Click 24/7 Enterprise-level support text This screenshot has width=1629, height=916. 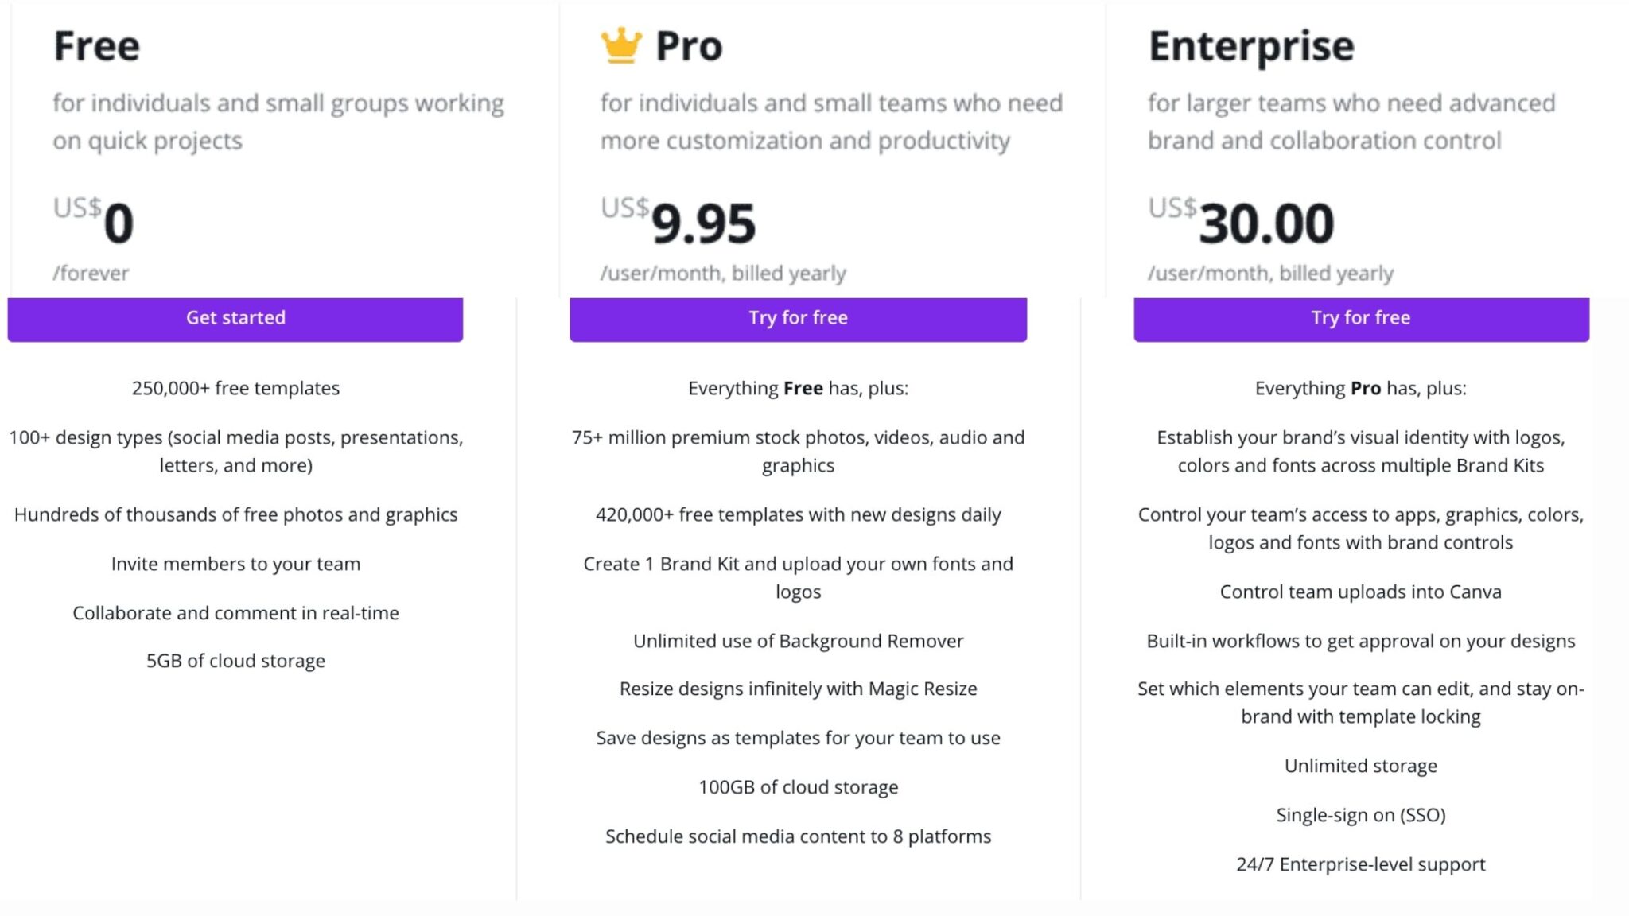click(1362, 864)
